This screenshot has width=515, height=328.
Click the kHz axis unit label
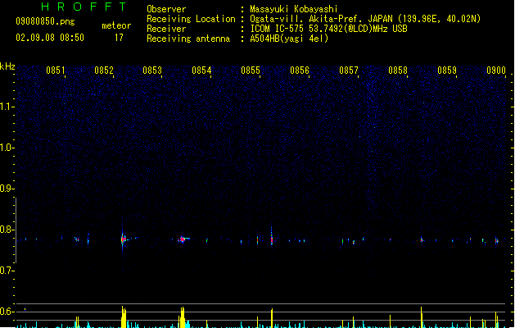click(x=7, y=66)
